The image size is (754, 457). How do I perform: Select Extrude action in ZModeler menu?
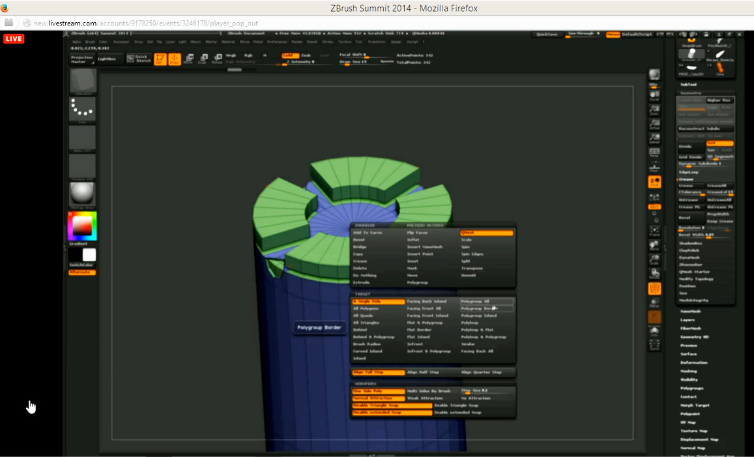[x=362, y=282]
